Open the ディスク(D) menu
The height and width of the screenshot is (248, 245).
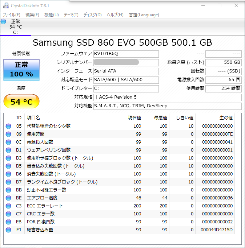pos(92,15)
